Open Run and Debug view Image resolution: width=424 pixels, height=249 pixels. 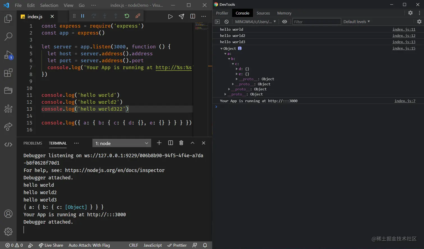(x=8, y=55)
